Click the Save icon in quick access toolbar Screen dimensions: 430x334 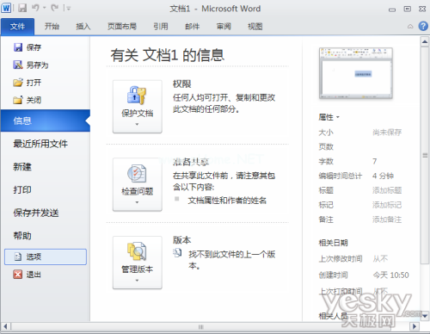[x=22, y=8]
